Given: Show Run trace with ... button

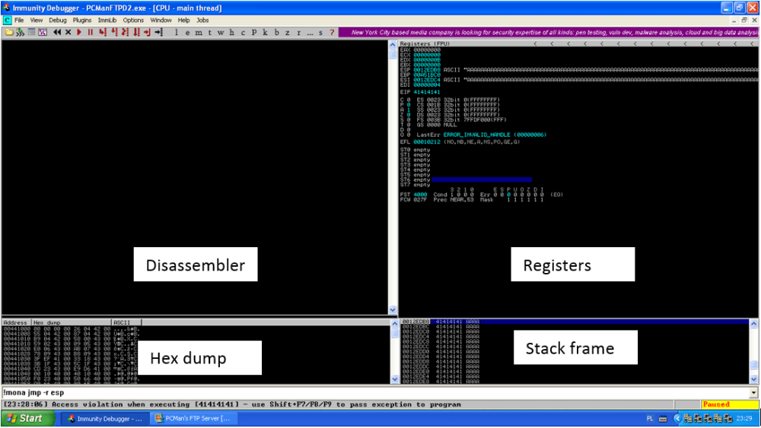Looking at the screenshot, I should tap(310, 33).
